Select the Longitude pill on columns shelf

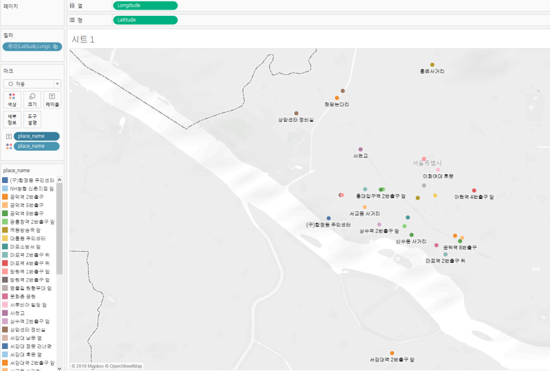(145, 6)
